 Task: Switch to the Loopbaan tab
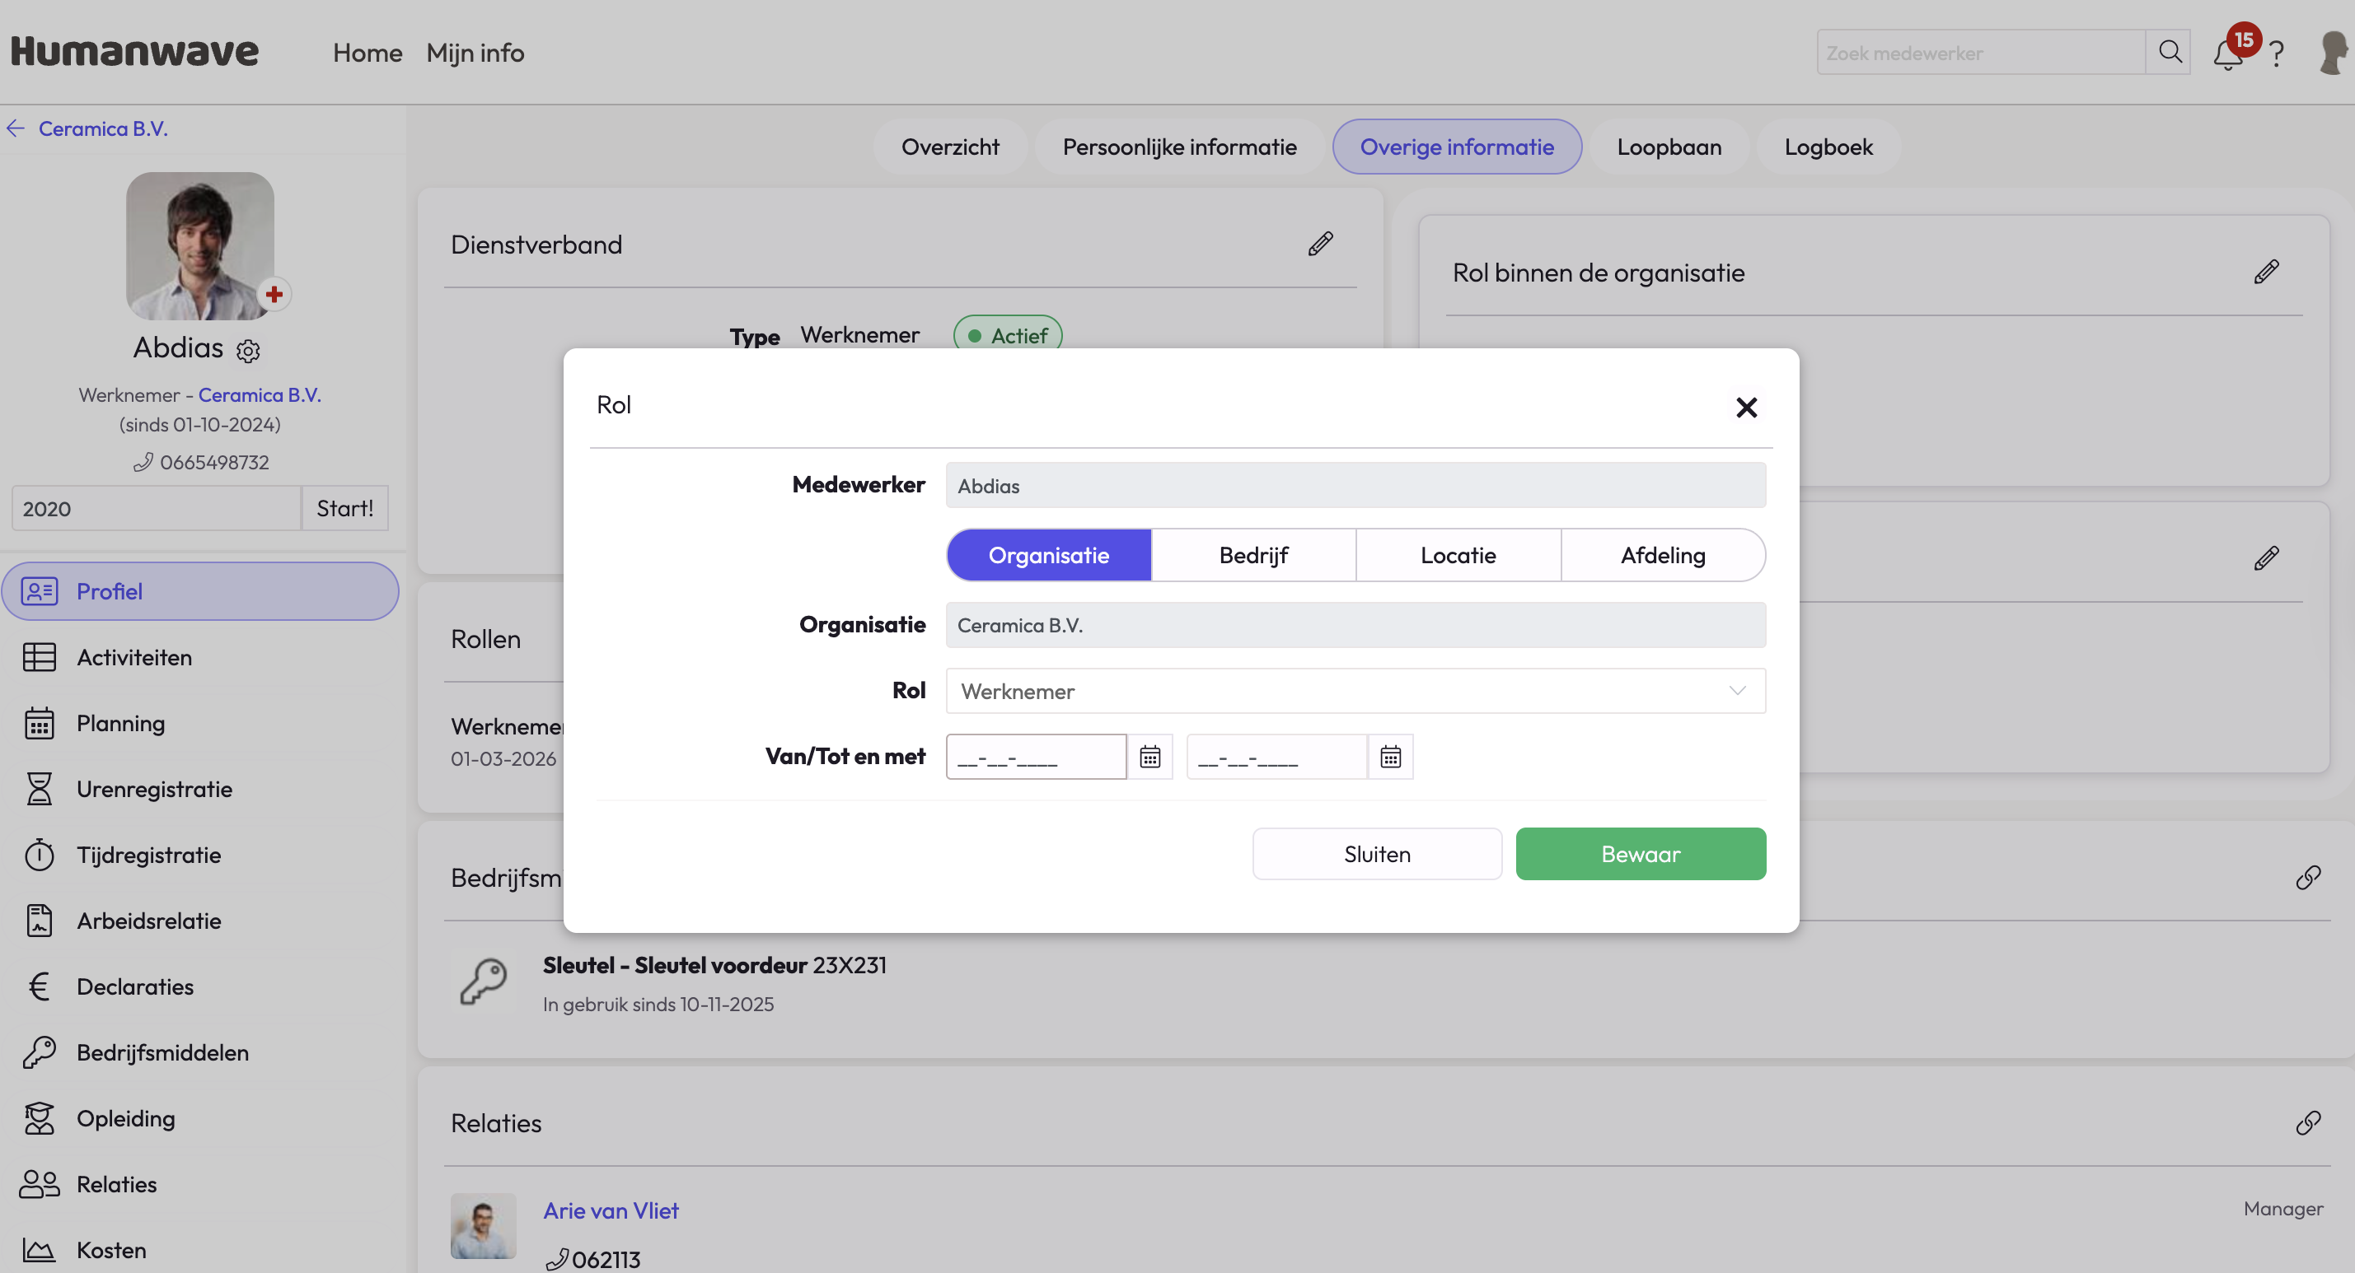tap(1669, 147)
